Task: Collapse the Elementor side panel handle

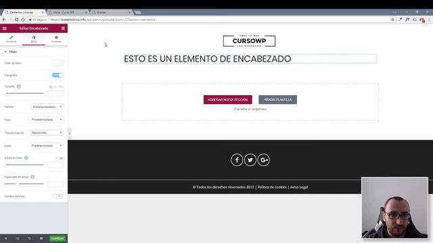Action: point(70,134)
